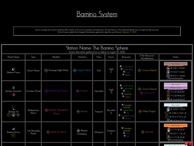Viewport: 194px width, 146px height.
Task: Click the planet glyph above Bamino Primus
Action: point(14,69)
